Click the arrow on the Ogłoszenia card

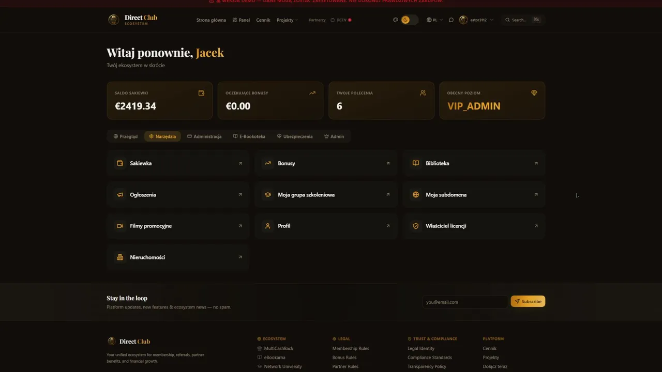240,195
